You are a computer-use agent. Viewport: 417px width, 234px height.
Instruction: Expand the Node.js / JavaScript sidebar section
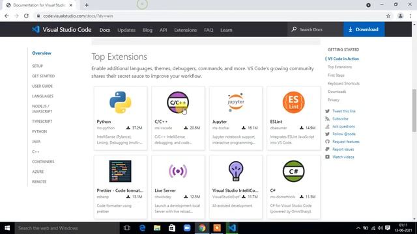pyautogui.click(x=42, y=109)
